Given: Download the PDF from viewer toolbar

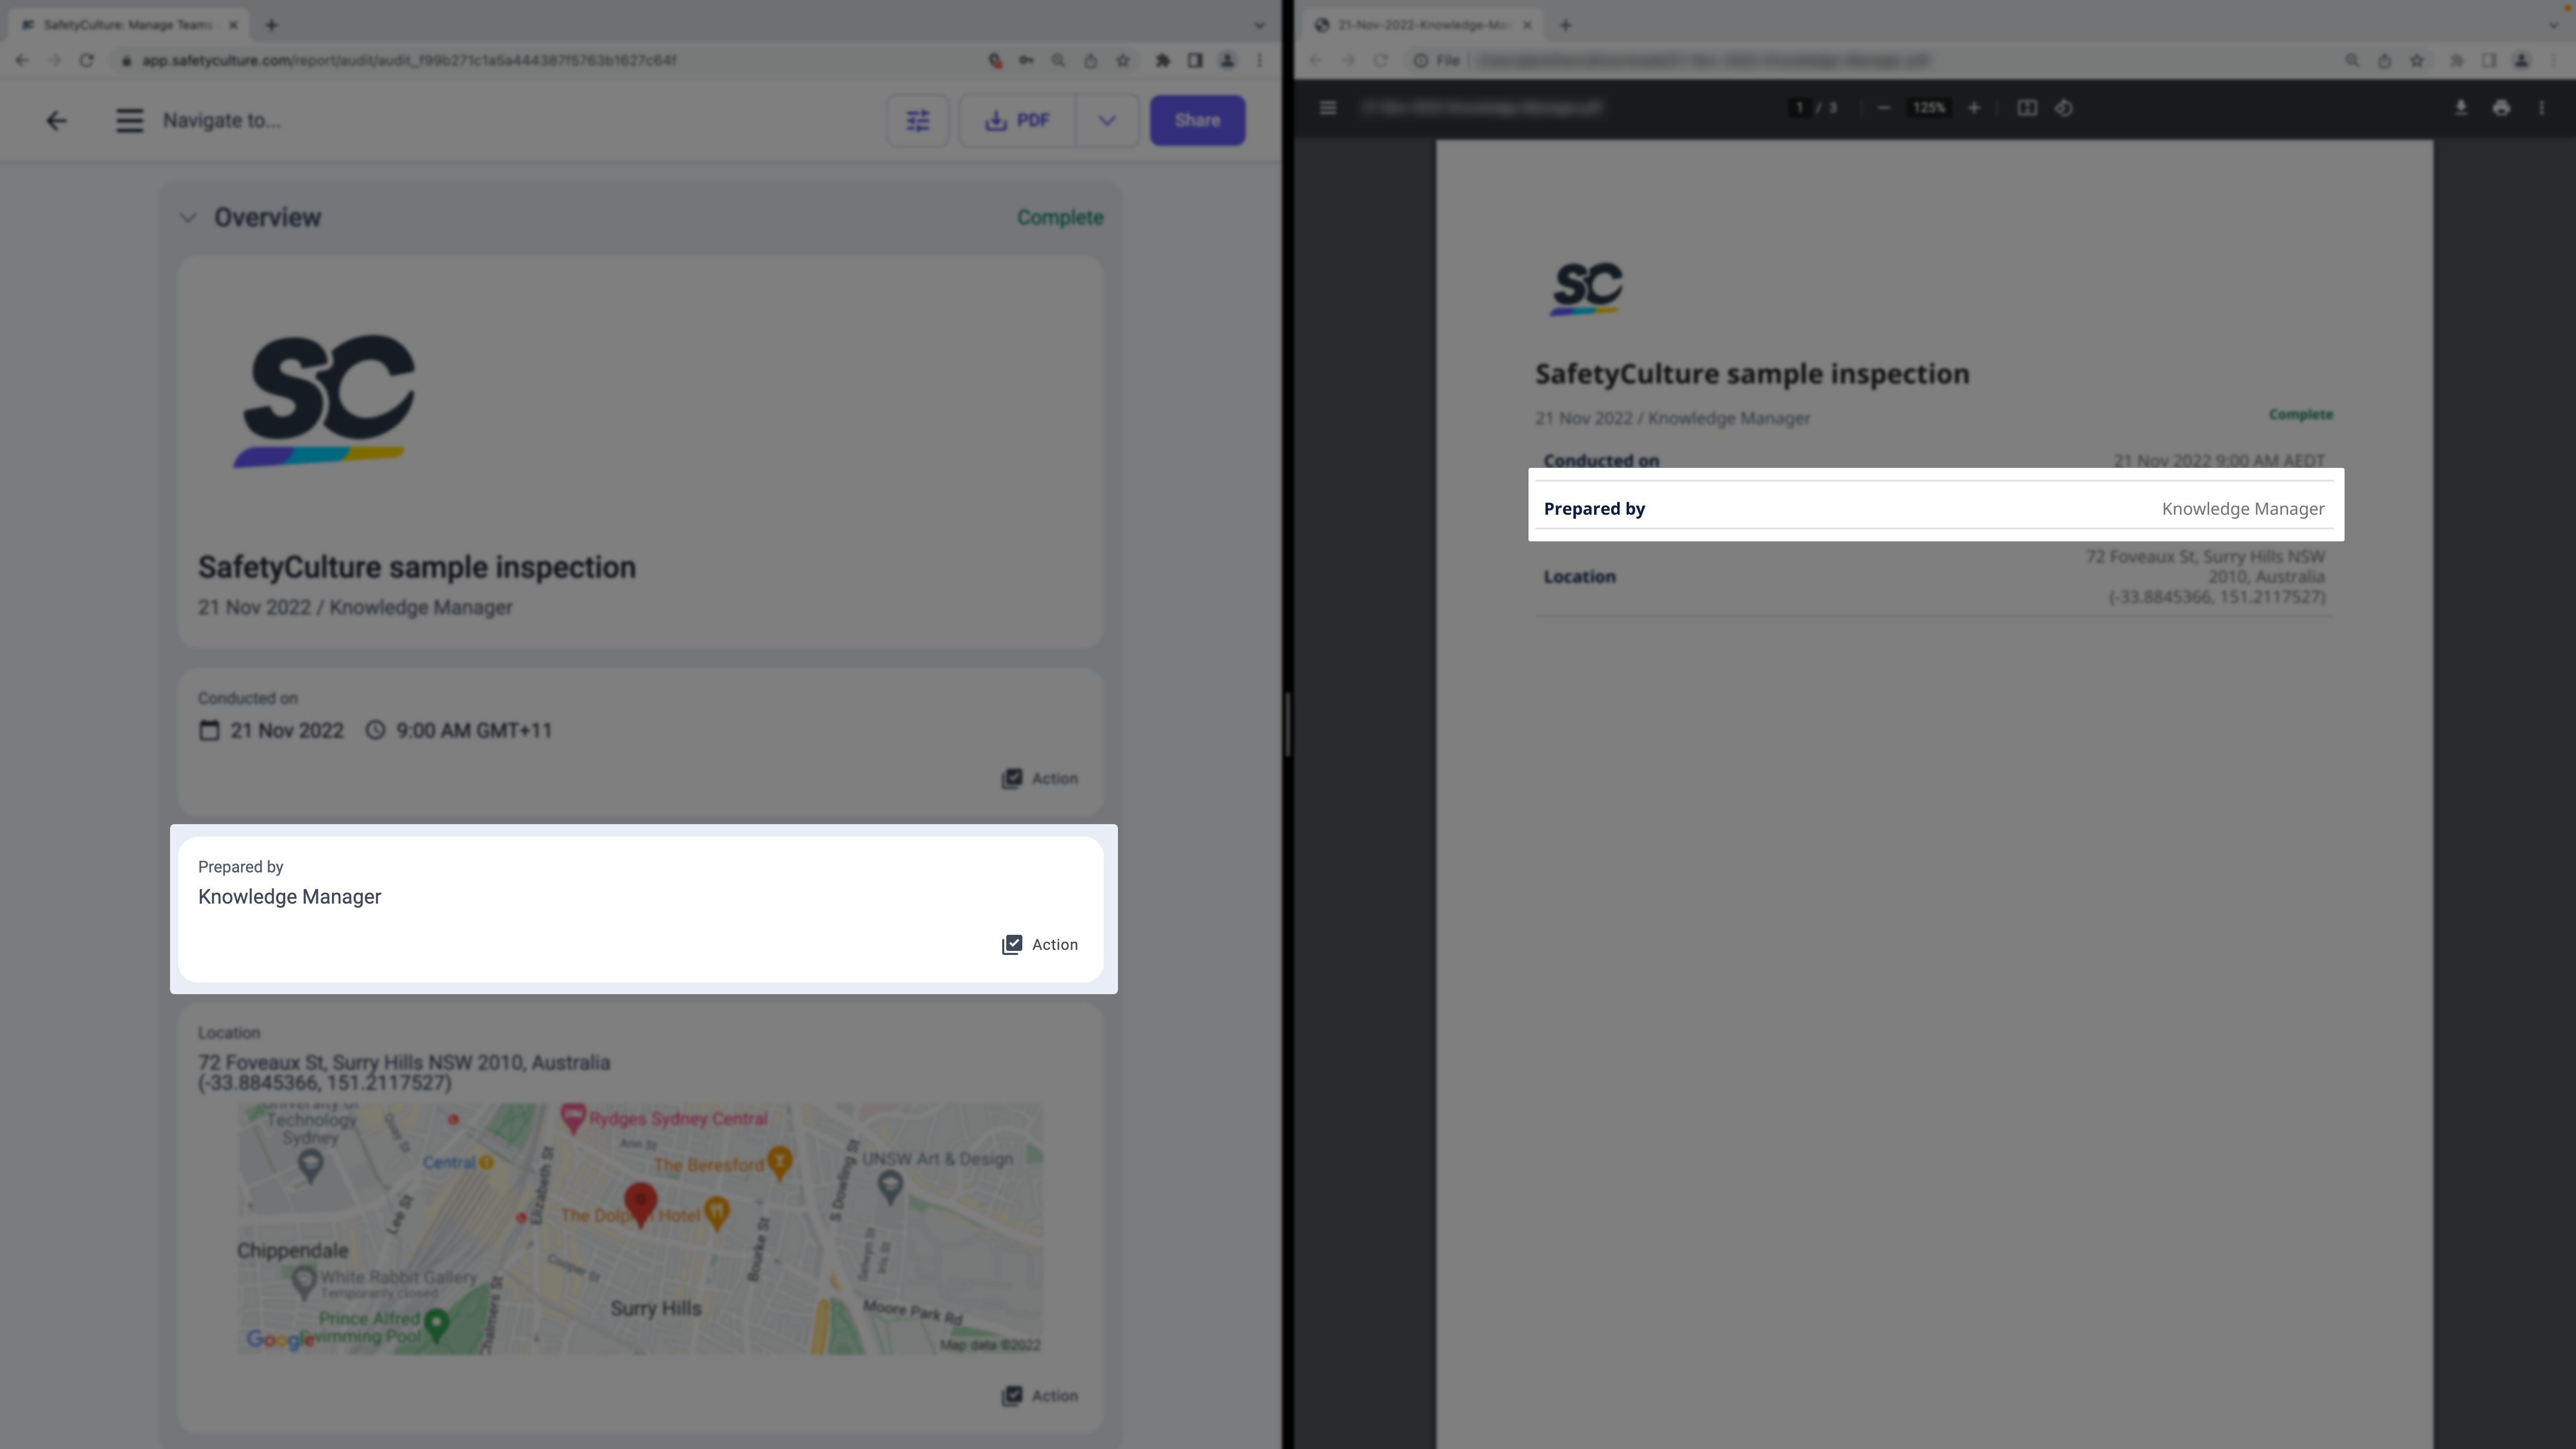Looking at the screenshot, I should 2461,108.
